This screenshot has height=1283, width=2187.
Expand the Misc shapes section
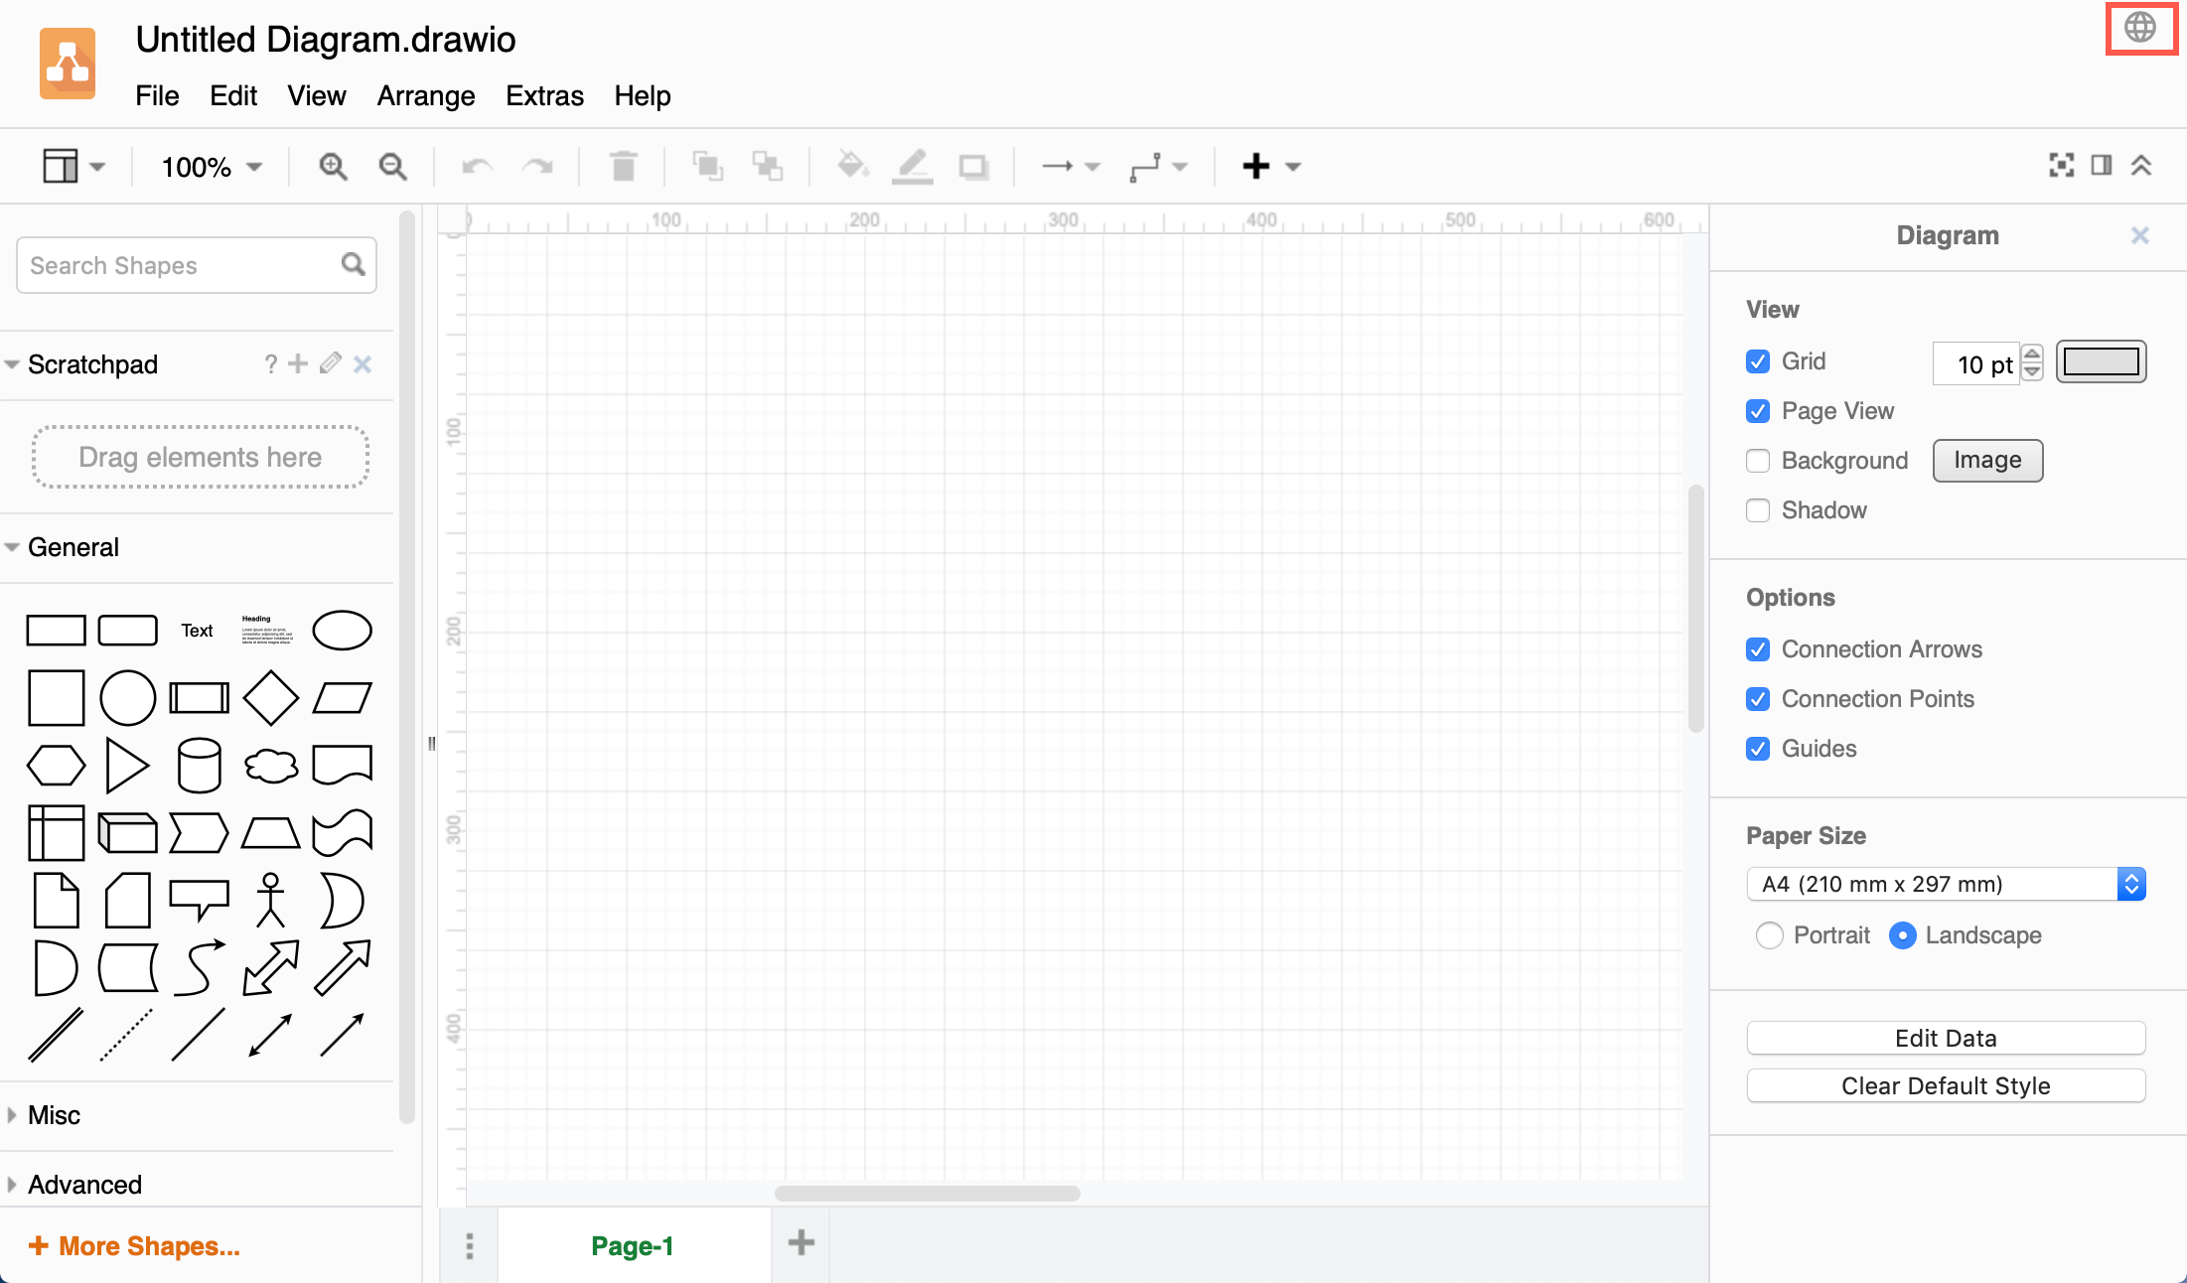[x=54, y=1115]
